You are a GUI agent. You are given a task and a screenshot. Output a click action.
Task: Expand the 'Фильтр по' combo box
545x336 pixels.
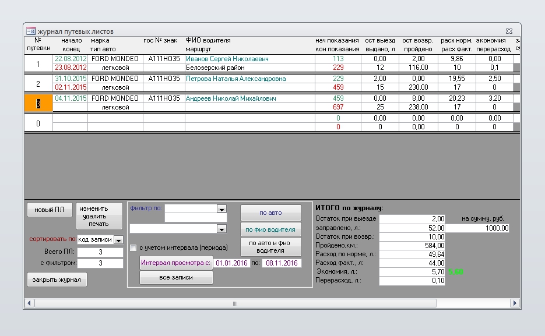tap(221, 208)
